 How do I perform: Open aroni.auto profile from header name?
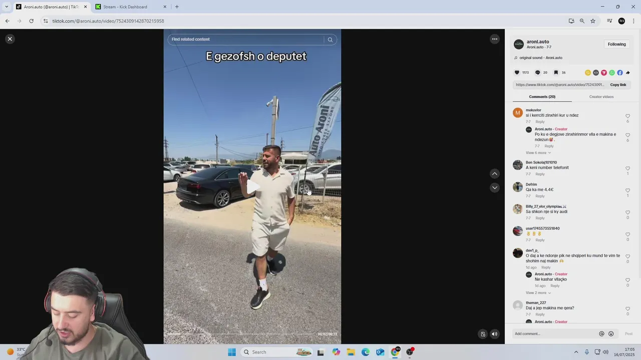pos(538,41)
